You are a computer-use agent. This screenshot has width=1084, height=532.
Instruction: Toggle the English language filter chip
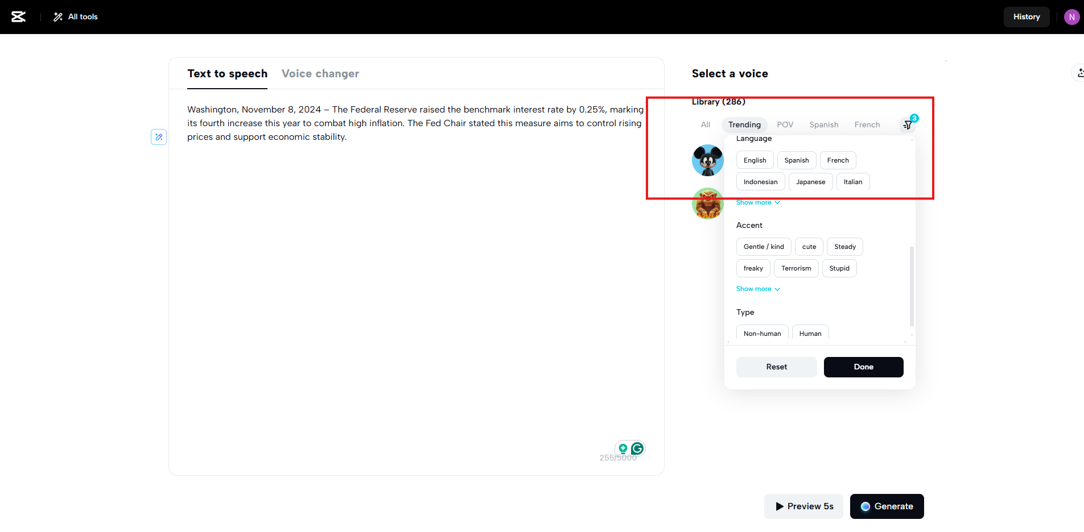click(x=755, y=160)
